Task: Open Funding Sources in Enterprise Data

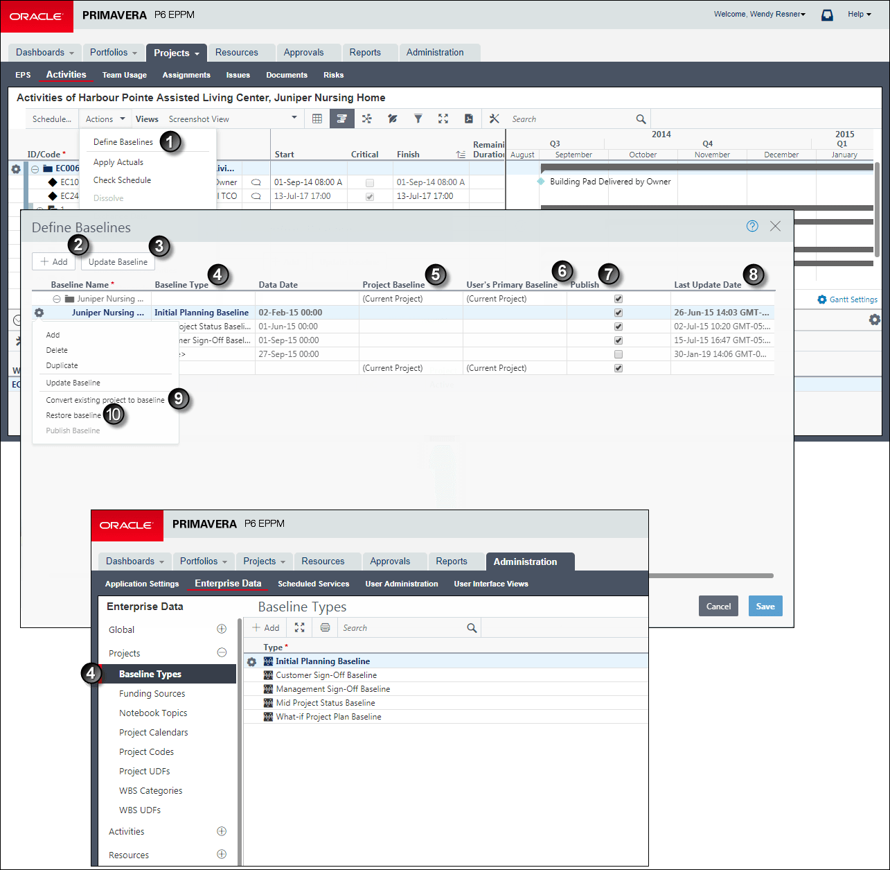Action: click(152, 693)
